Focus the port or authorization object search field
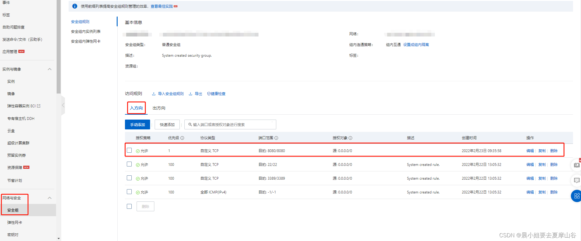Screen dimensions: 581x241 pyautogui.click(x=230, y=124)
